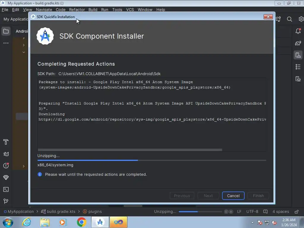The image size is (304, 228).
Task: Switch to Android Studio taskbar item
Action: click(x=100, y=222)
